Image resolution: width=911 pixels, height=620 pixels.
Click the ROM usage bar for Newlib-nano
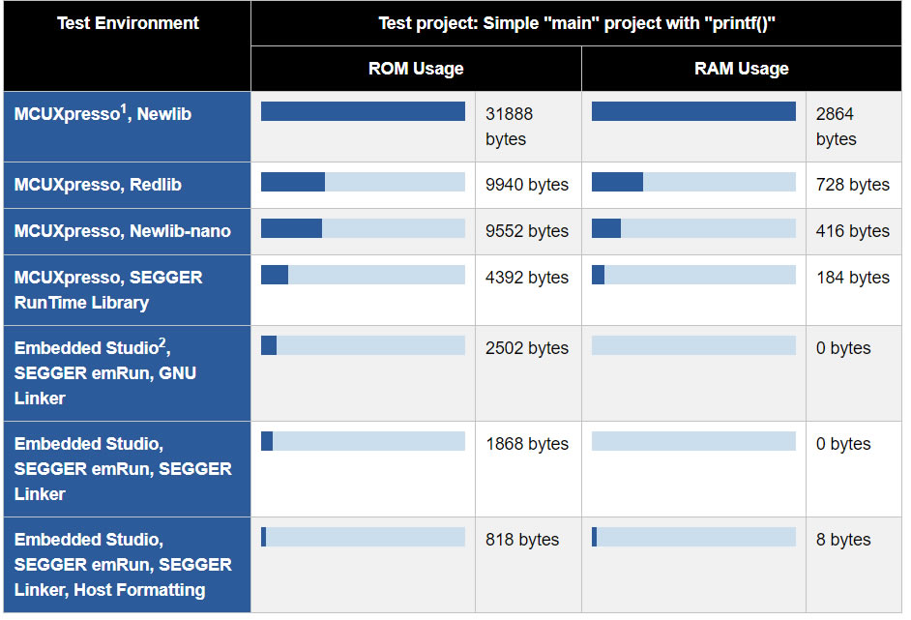(363, 228)
